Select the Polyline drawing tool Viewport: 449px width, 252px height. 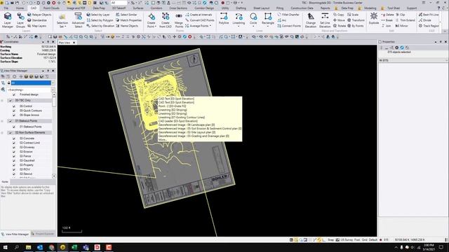(x=224, y=18)
